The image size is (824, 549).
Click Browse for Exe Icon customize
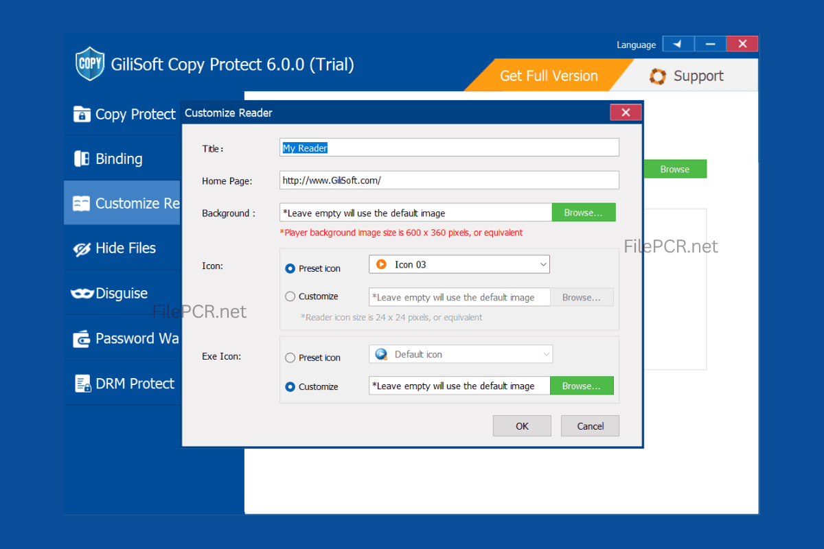click(x=582, y=386)
